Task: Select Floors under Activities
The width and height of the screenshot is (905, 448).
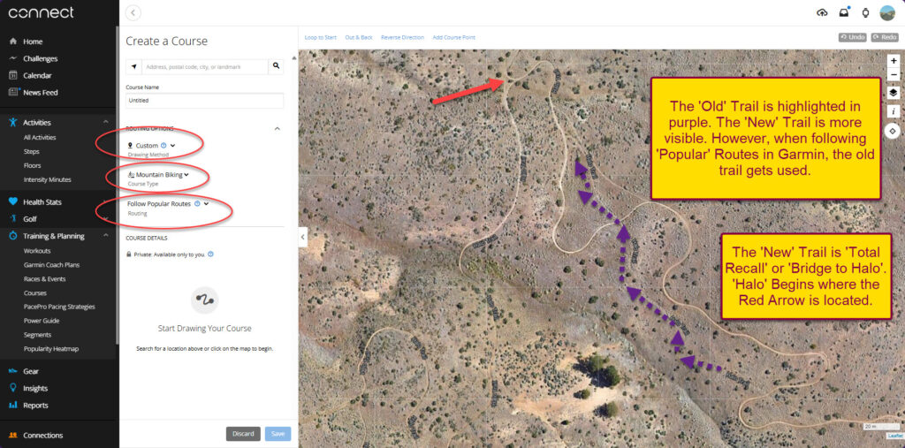Action: point(33,166)
